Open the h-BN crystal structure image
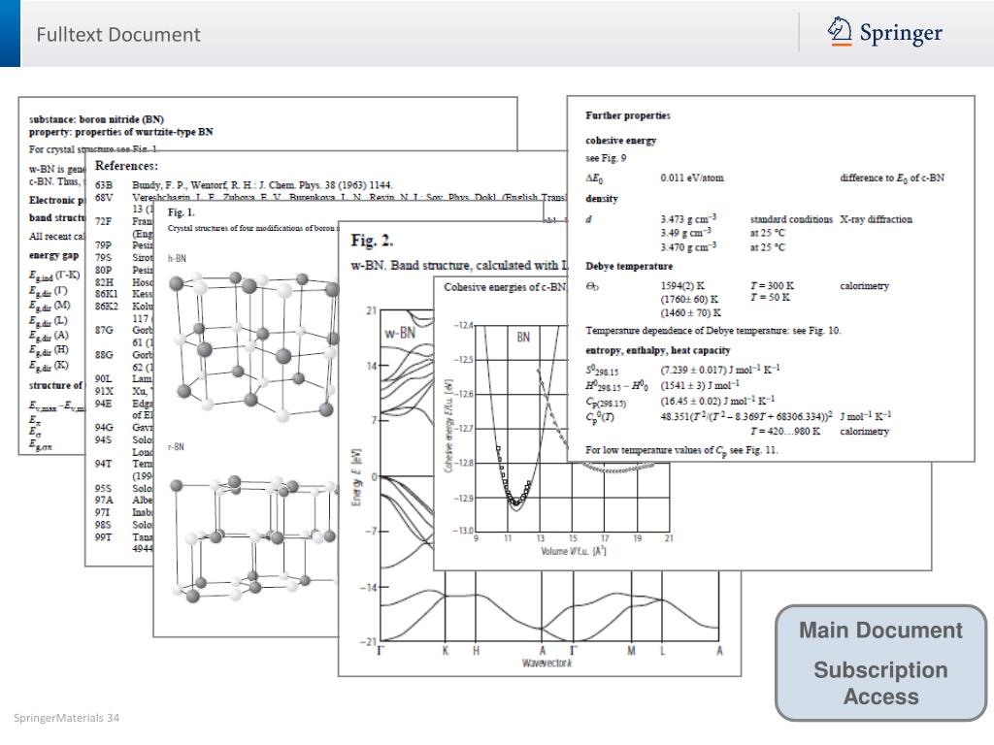This screenshot has width=994, height=745. pyautogui.click(x=253, y=346)
